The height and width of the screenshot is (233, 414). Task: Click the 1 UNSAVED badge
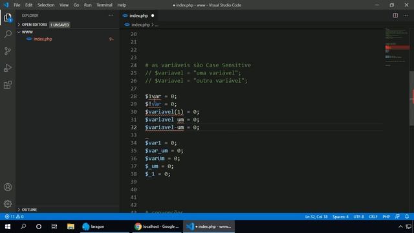(x=60, y=25)
